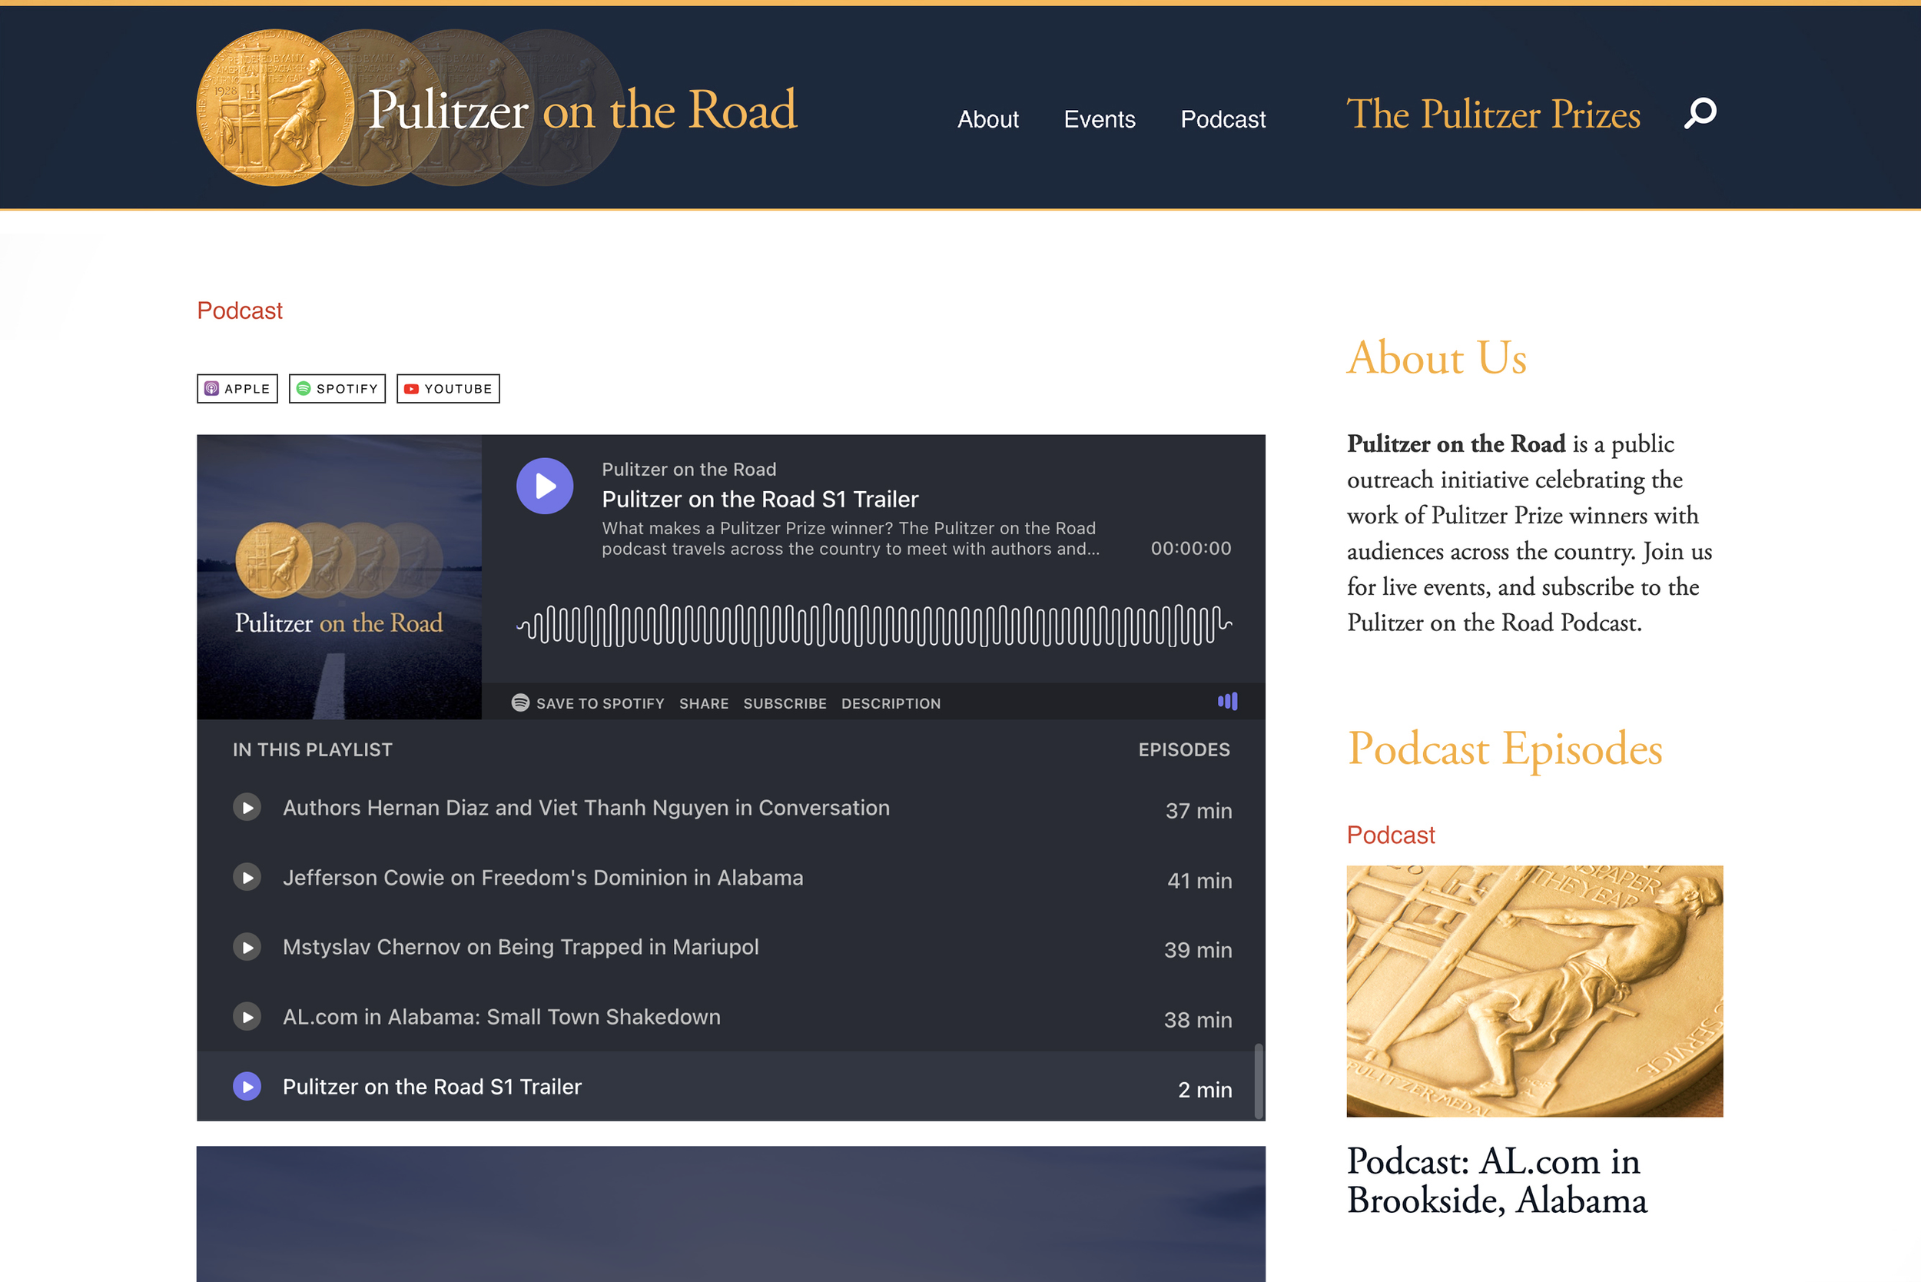Visit The Pulitzer Prizes link
This screenshot has height=1282, width=1921.
coord(1494,114)
